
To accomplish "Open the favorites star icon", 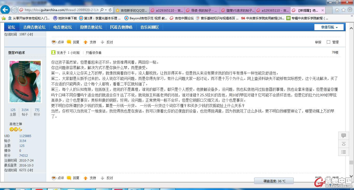I will click(343, 10).
